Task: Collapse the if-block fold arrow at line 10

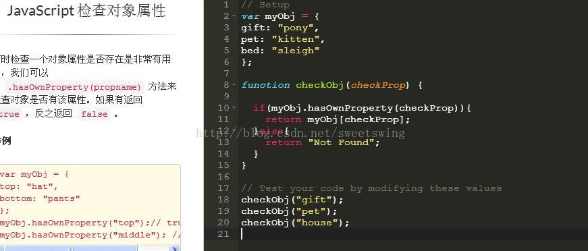Action: 234,108
